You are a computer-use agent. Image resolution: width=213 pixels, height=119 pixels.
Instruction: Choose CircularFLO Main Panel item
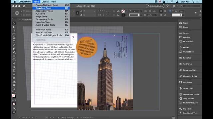[51, 5]
